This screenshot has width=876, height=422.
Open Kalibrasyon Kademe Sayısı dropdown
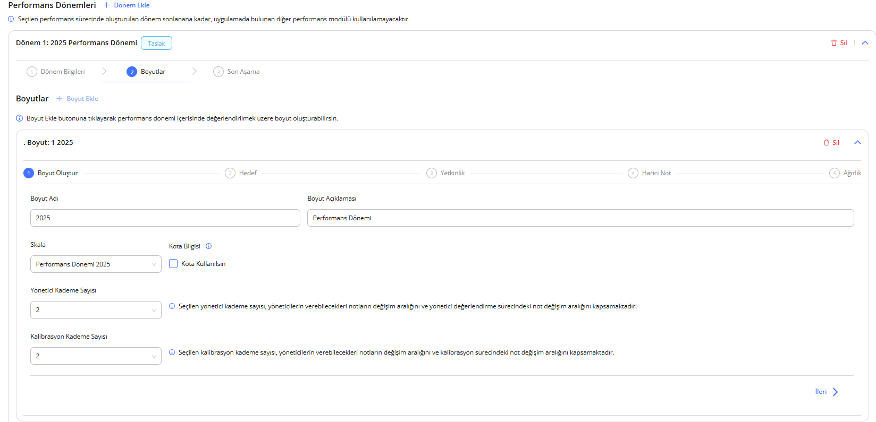coord(96,356)
